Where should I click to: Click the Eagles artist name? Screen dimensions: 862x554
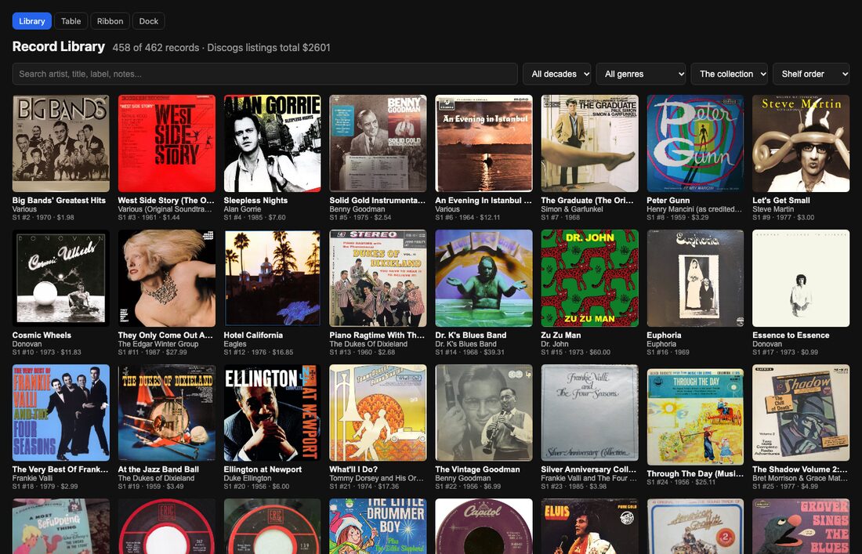[x=235, y=343]
